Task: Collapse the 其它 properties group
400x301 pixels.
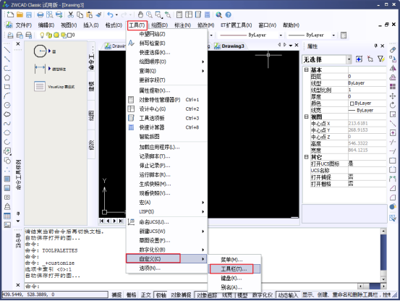Action: [x=307, y=157]
